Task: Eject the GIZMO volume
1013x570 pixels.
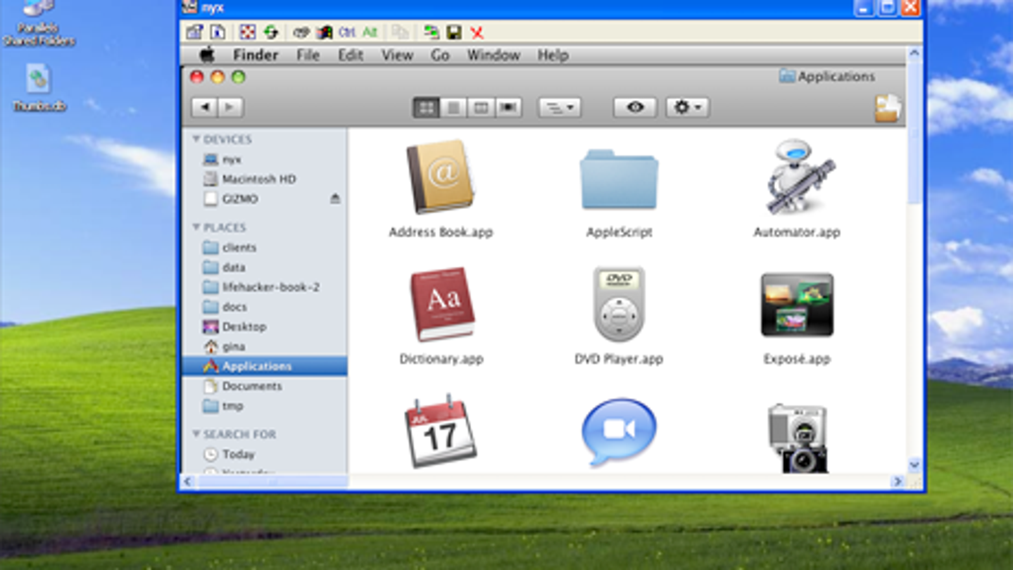Action: click(x=335, y=199)
